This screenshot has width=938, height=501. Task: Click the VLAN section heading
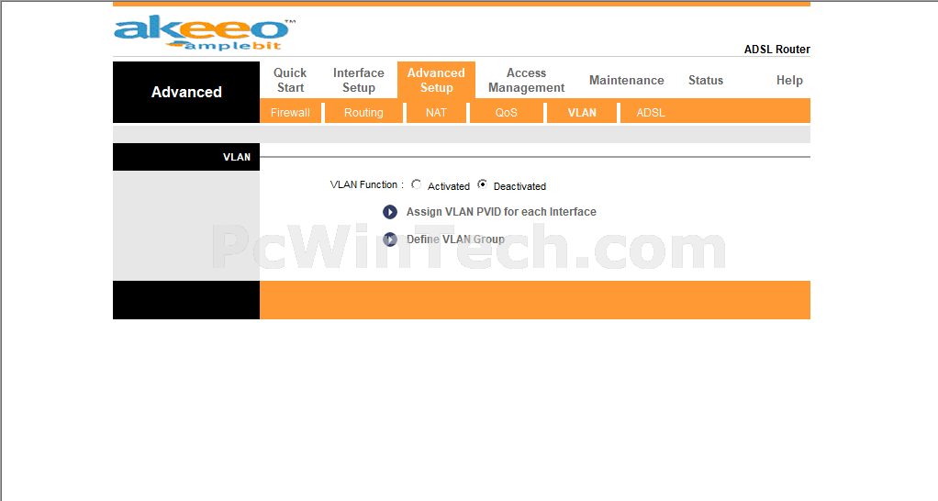(x=237, y=157)
